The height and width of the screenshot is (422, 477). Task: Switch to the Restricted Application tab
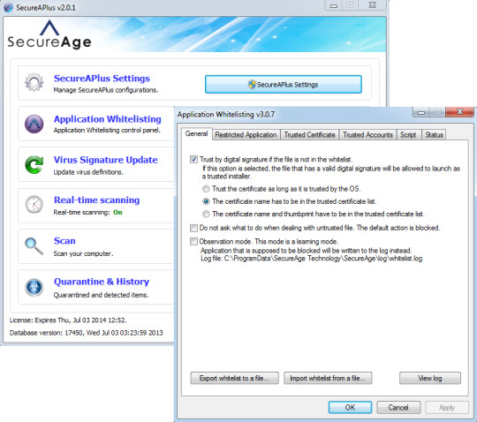(x=246, y=135)
